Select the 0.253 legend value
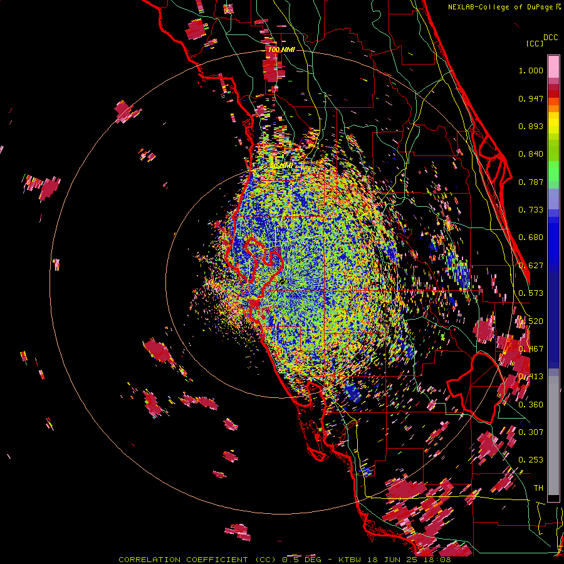Viewport: 564px width, 564px height. coord(531,460)
